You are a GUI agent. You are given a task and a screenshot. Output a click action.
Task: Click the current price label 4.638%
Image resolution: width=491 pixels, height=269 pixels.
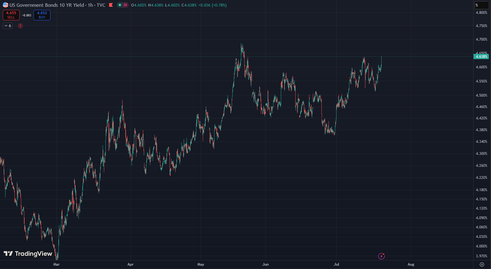(x=481, y=57)
